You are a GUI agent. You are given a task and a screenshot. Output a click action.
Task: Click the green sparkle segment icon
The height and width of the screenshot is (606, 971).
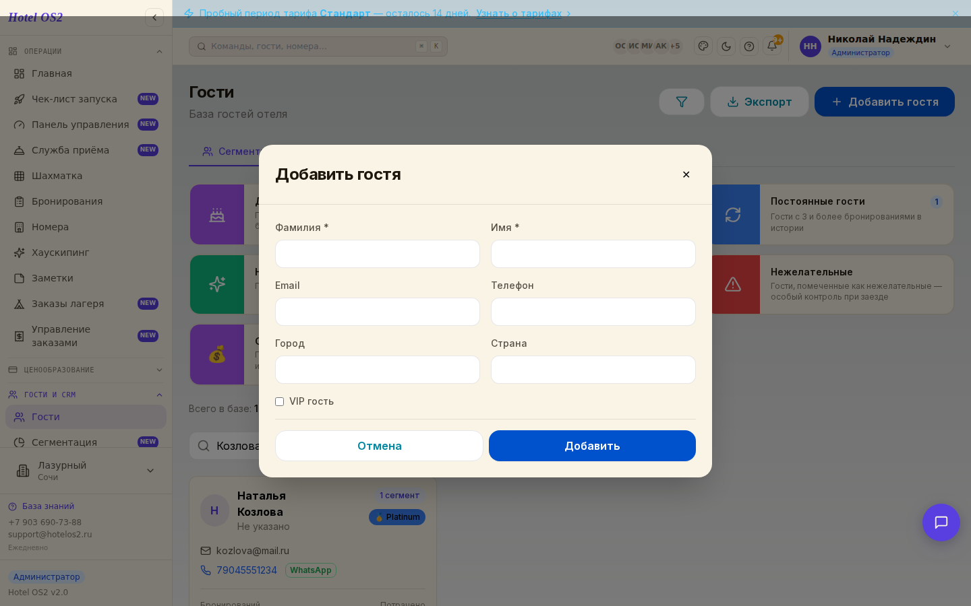[217, 284]
